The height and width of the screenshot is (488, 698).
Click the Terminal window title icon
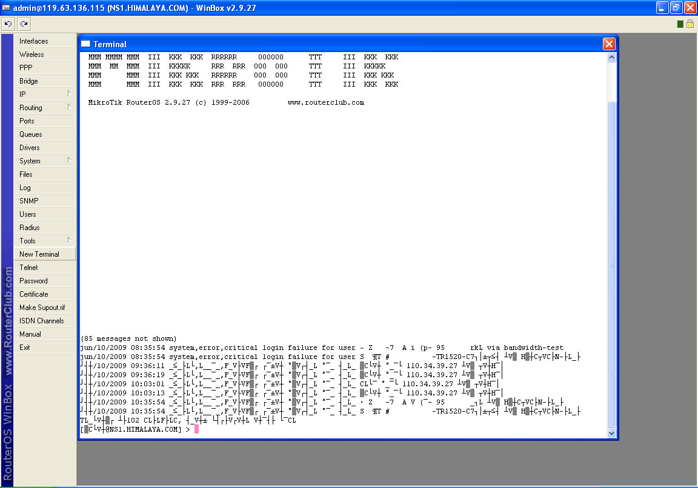tap(85, 44)
